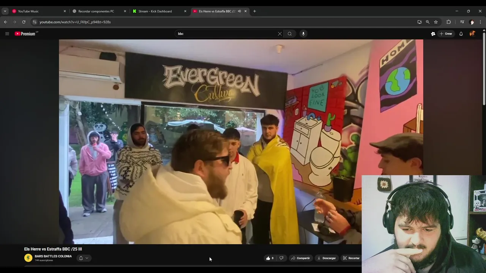Click the video player to pause

[241, 142]
